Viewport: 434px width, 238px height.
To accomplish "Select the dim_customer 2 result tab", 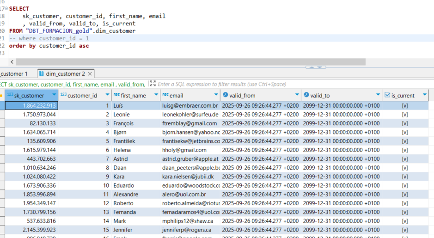I will tap(65, 73).
